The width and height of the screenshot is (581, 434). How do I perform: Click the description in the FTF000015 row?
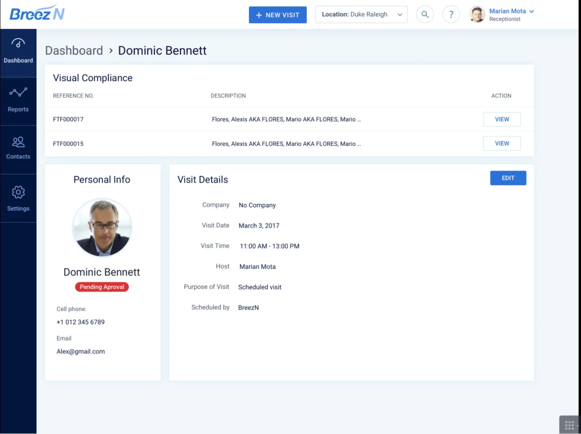tap(287, 144)
